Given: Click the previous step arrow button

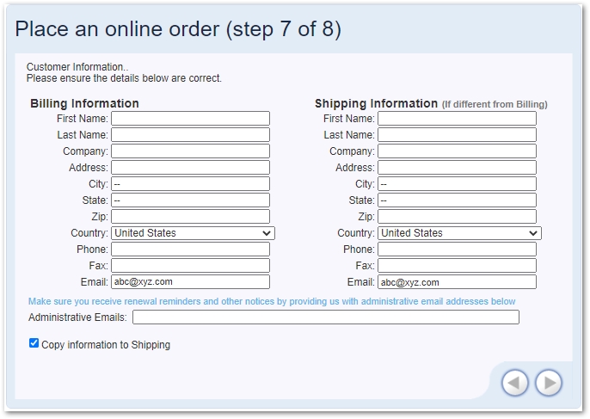Looking at the screenshot, I should point(514,383).
